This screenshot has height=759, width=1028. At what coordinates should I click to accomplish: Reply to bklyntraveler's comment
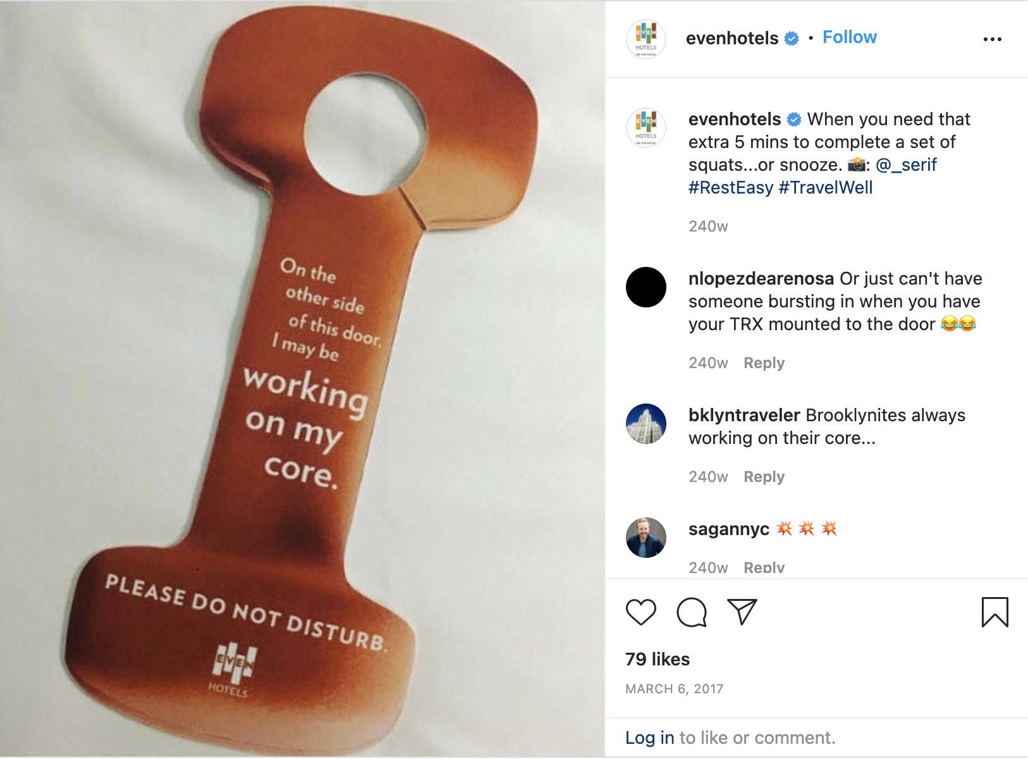(764, 477)
